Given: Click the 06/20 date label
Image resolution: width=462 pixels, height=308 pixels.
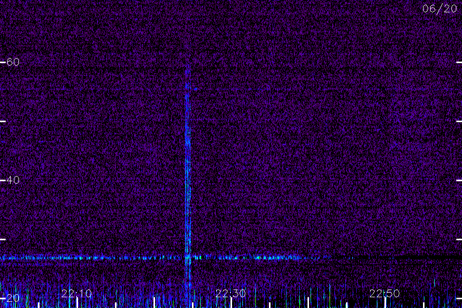Looking at the screenshot, I should pyautogui.click(x=439, y=9).
